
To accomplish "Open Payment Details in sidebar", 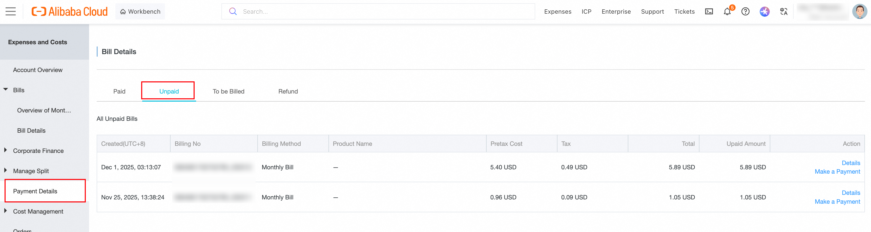I will tap(35, 191).
